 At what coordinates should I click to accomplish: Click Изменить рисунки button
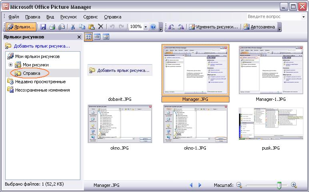pos(213,27)
